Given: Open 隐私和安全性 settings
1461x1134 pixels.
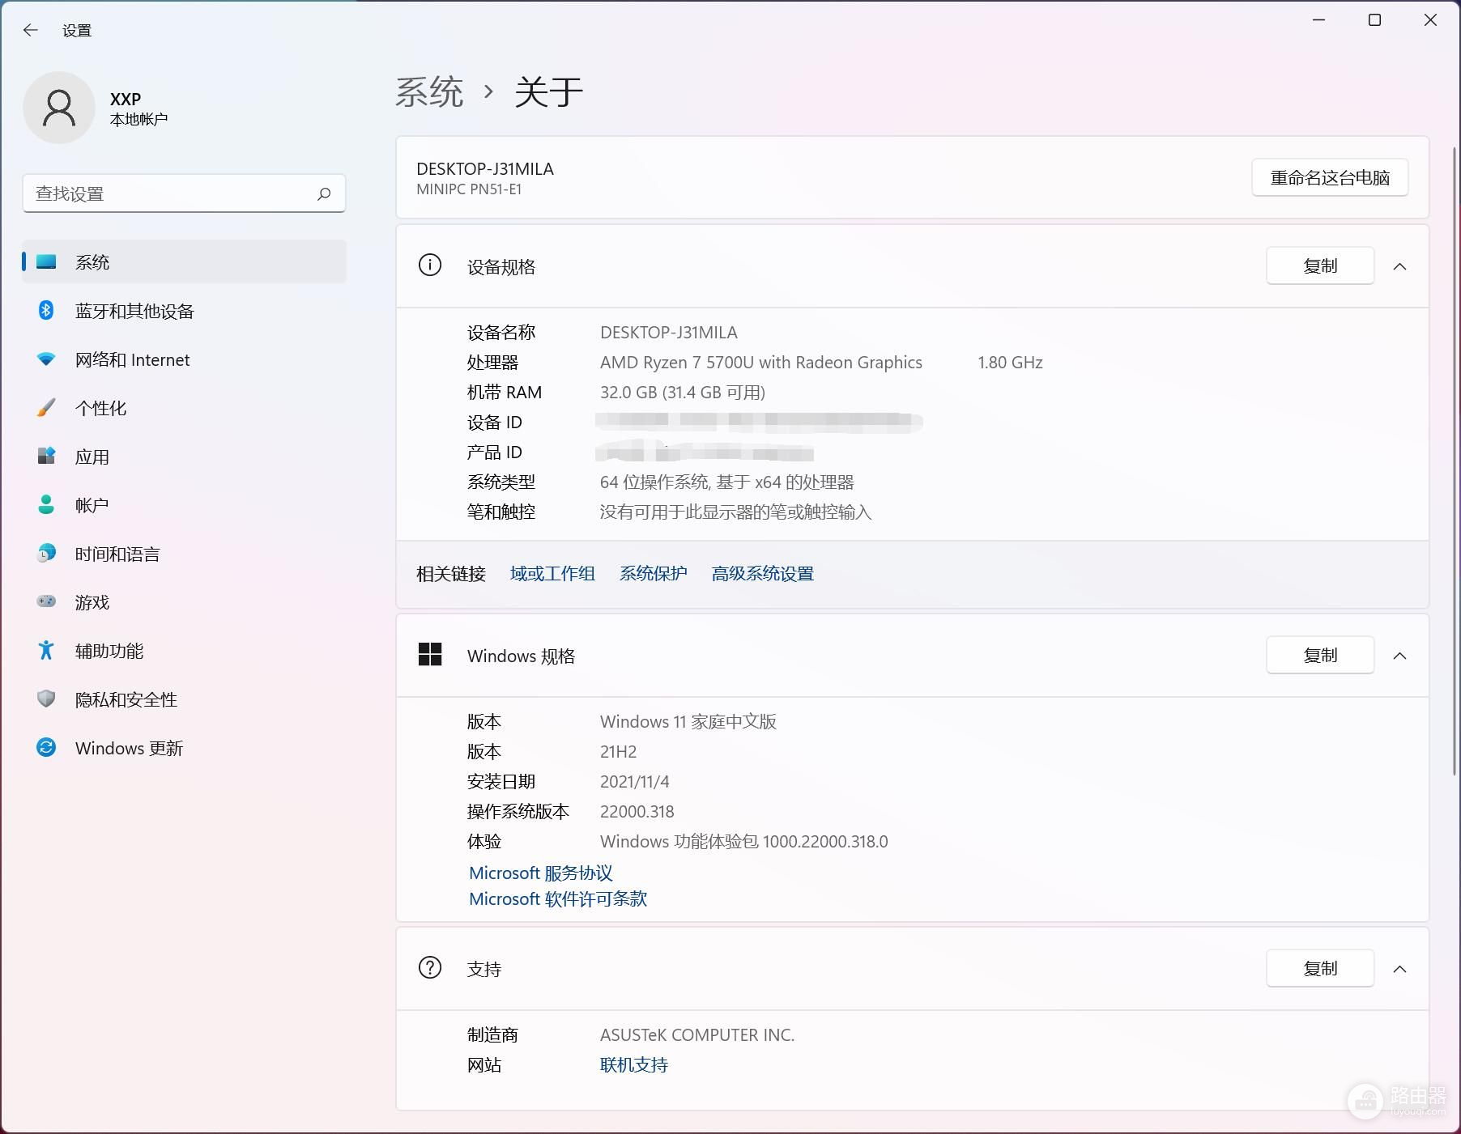Looking at the screenshot, I should 184,699.
